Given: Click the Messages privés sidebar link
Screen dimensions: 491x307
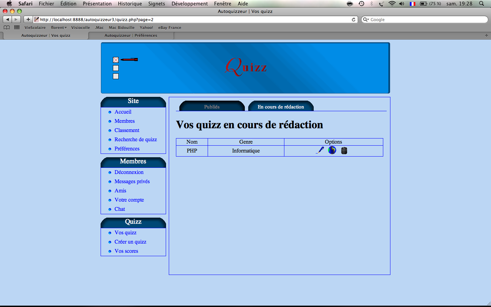Looking at the screenshot, I should point(132,181).
